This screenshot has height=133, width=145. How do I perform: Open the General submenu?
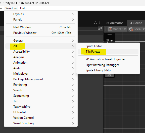(x=41, y=41)
